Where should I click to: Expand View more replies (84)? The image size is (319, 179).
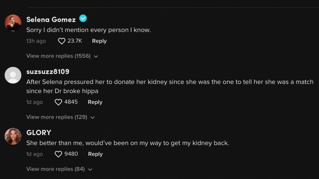(60, 169)
